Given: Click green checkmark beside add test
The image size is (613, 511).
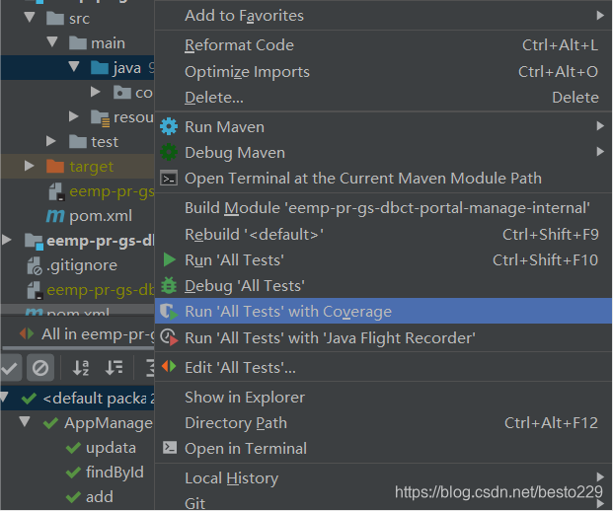Looking at the screenshot, I should (x=73, y=497).
